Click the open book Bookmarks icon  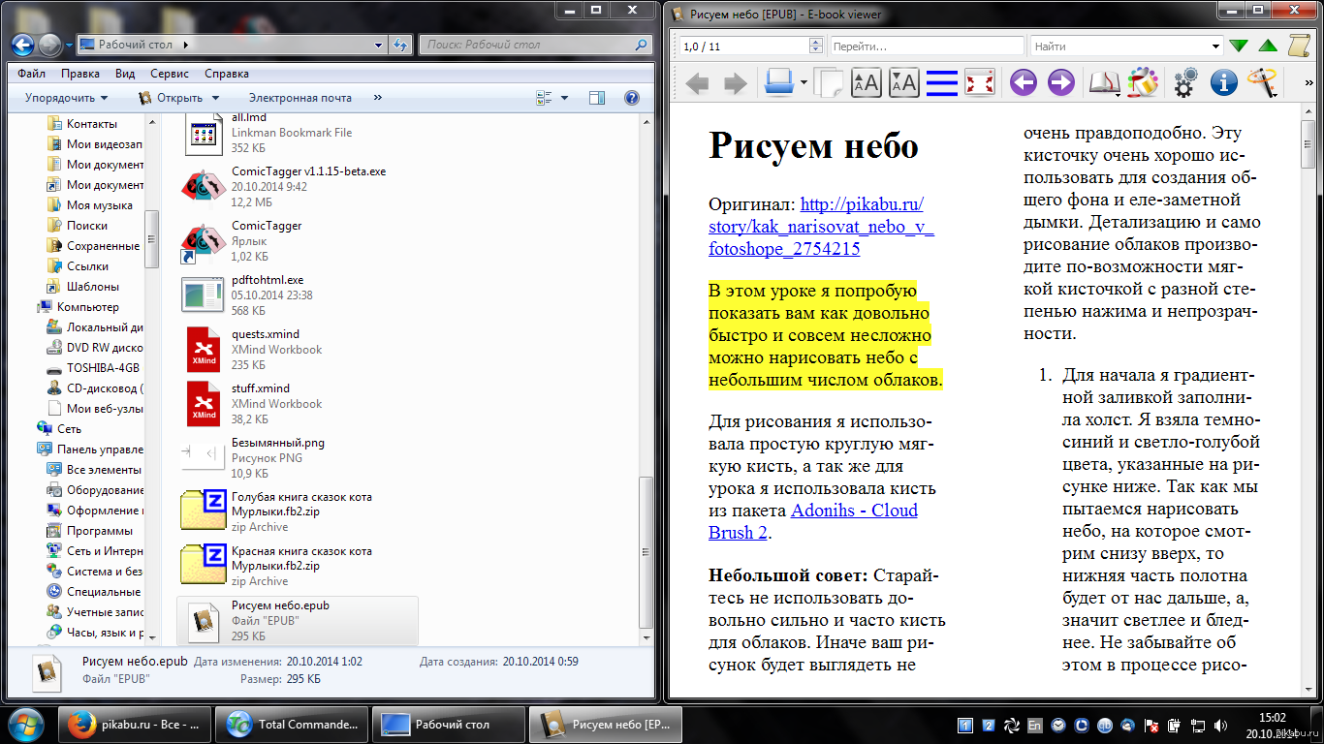(x=1102, y=83)
